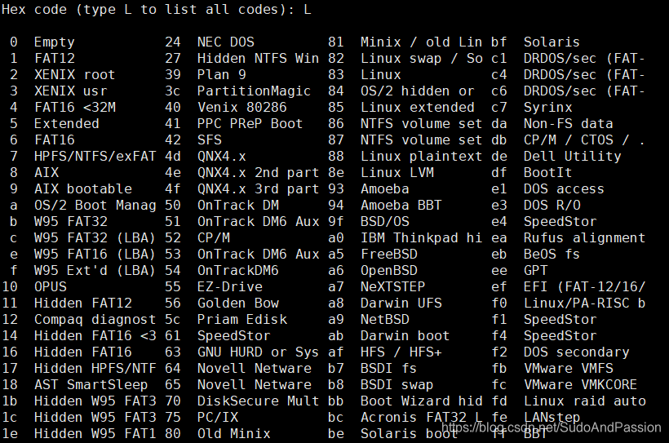Click the 'OnTrackDM6' entry
669x443 pixels.
tap(237, 270)
